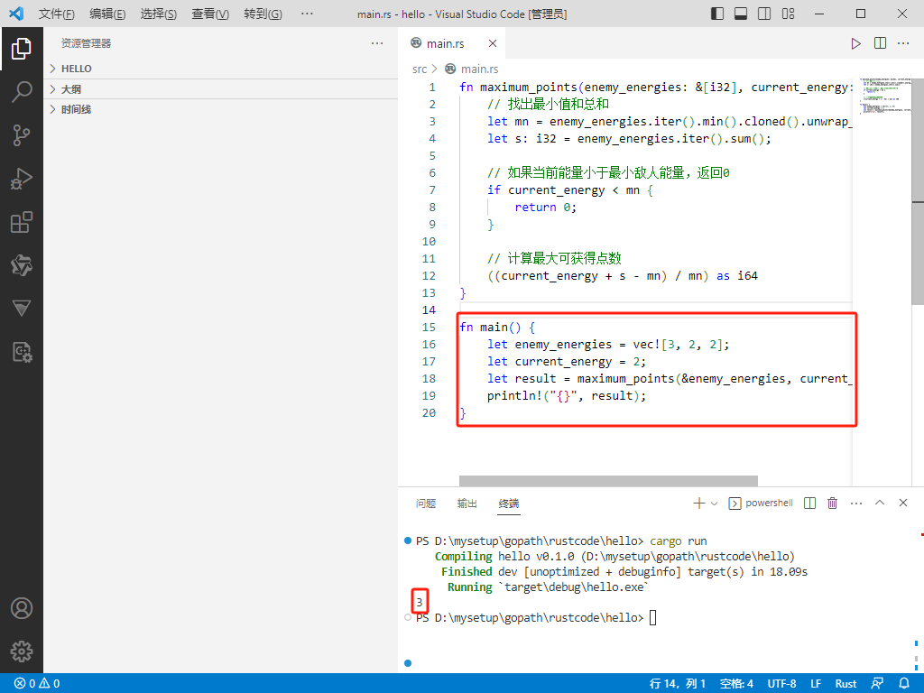The image size is (924, 693).
Task: Toggle secondary side bar layout icon
Action: pos(764,13)
